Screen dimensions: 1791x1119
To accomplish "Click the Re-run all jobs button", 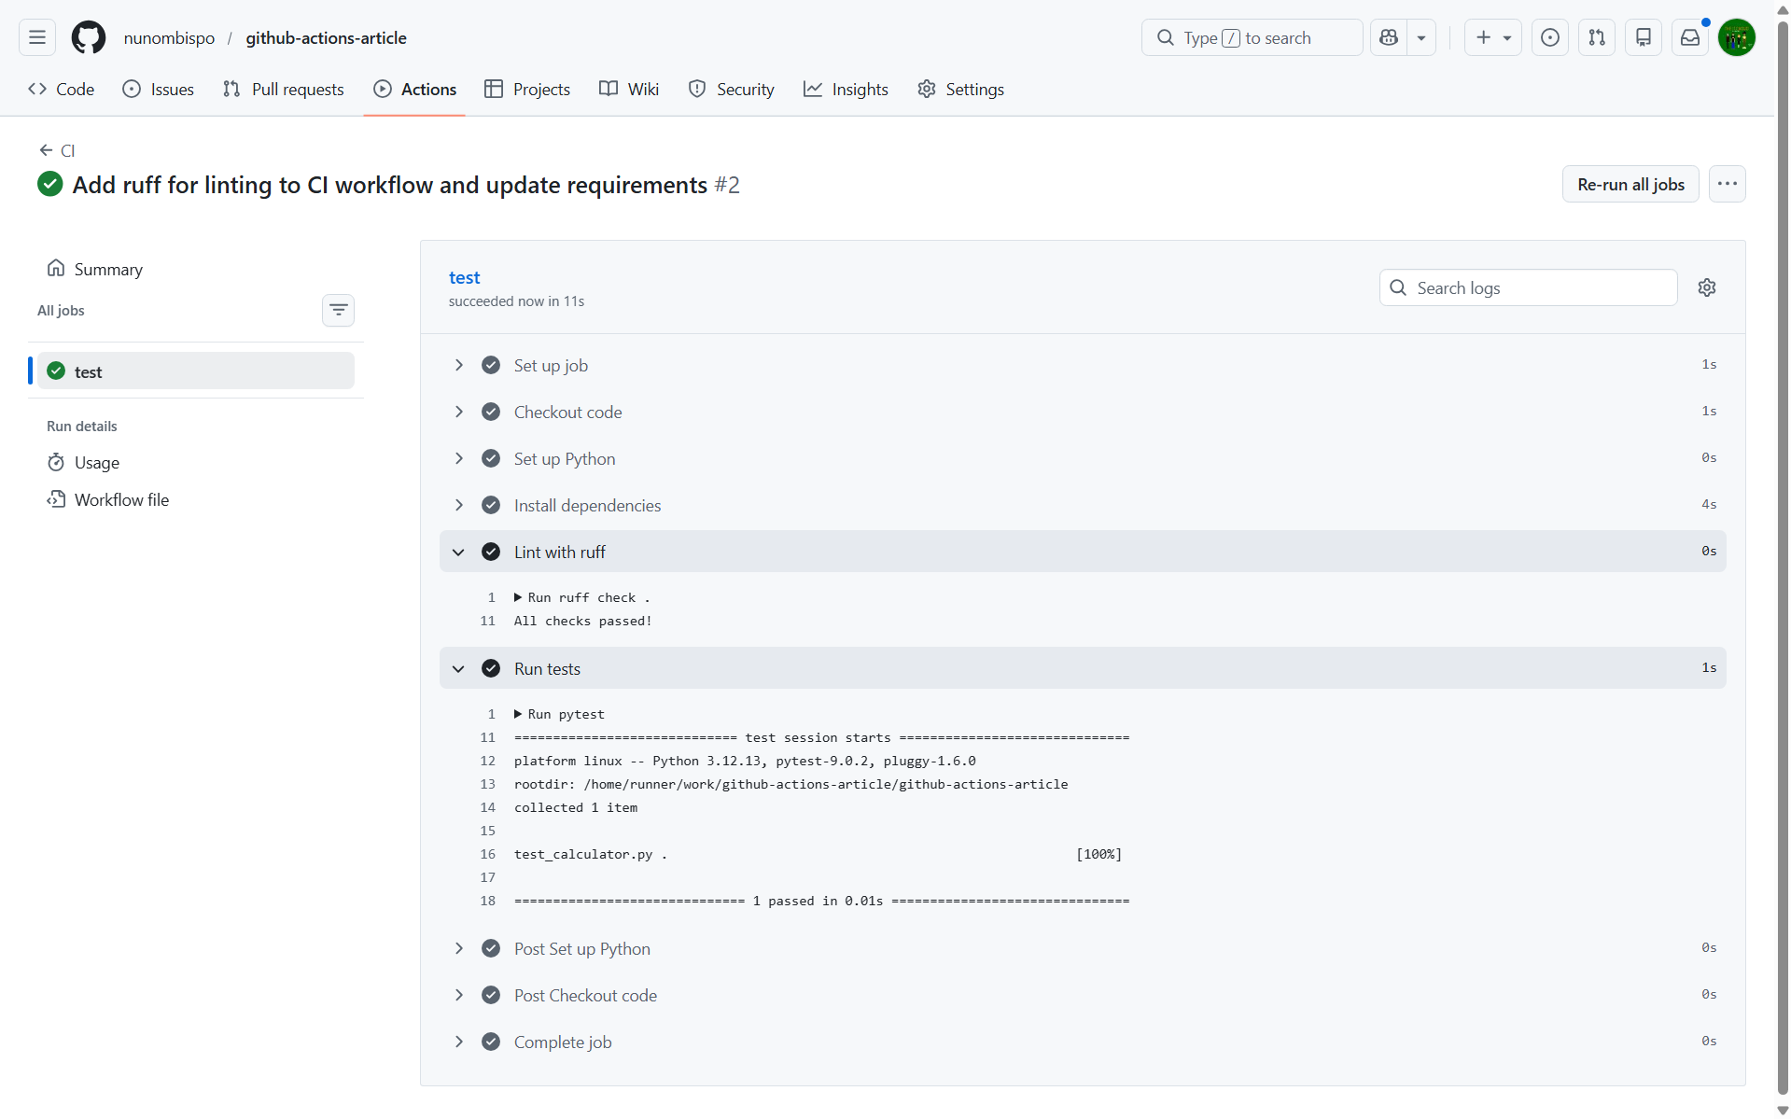I will [1630, 184].
